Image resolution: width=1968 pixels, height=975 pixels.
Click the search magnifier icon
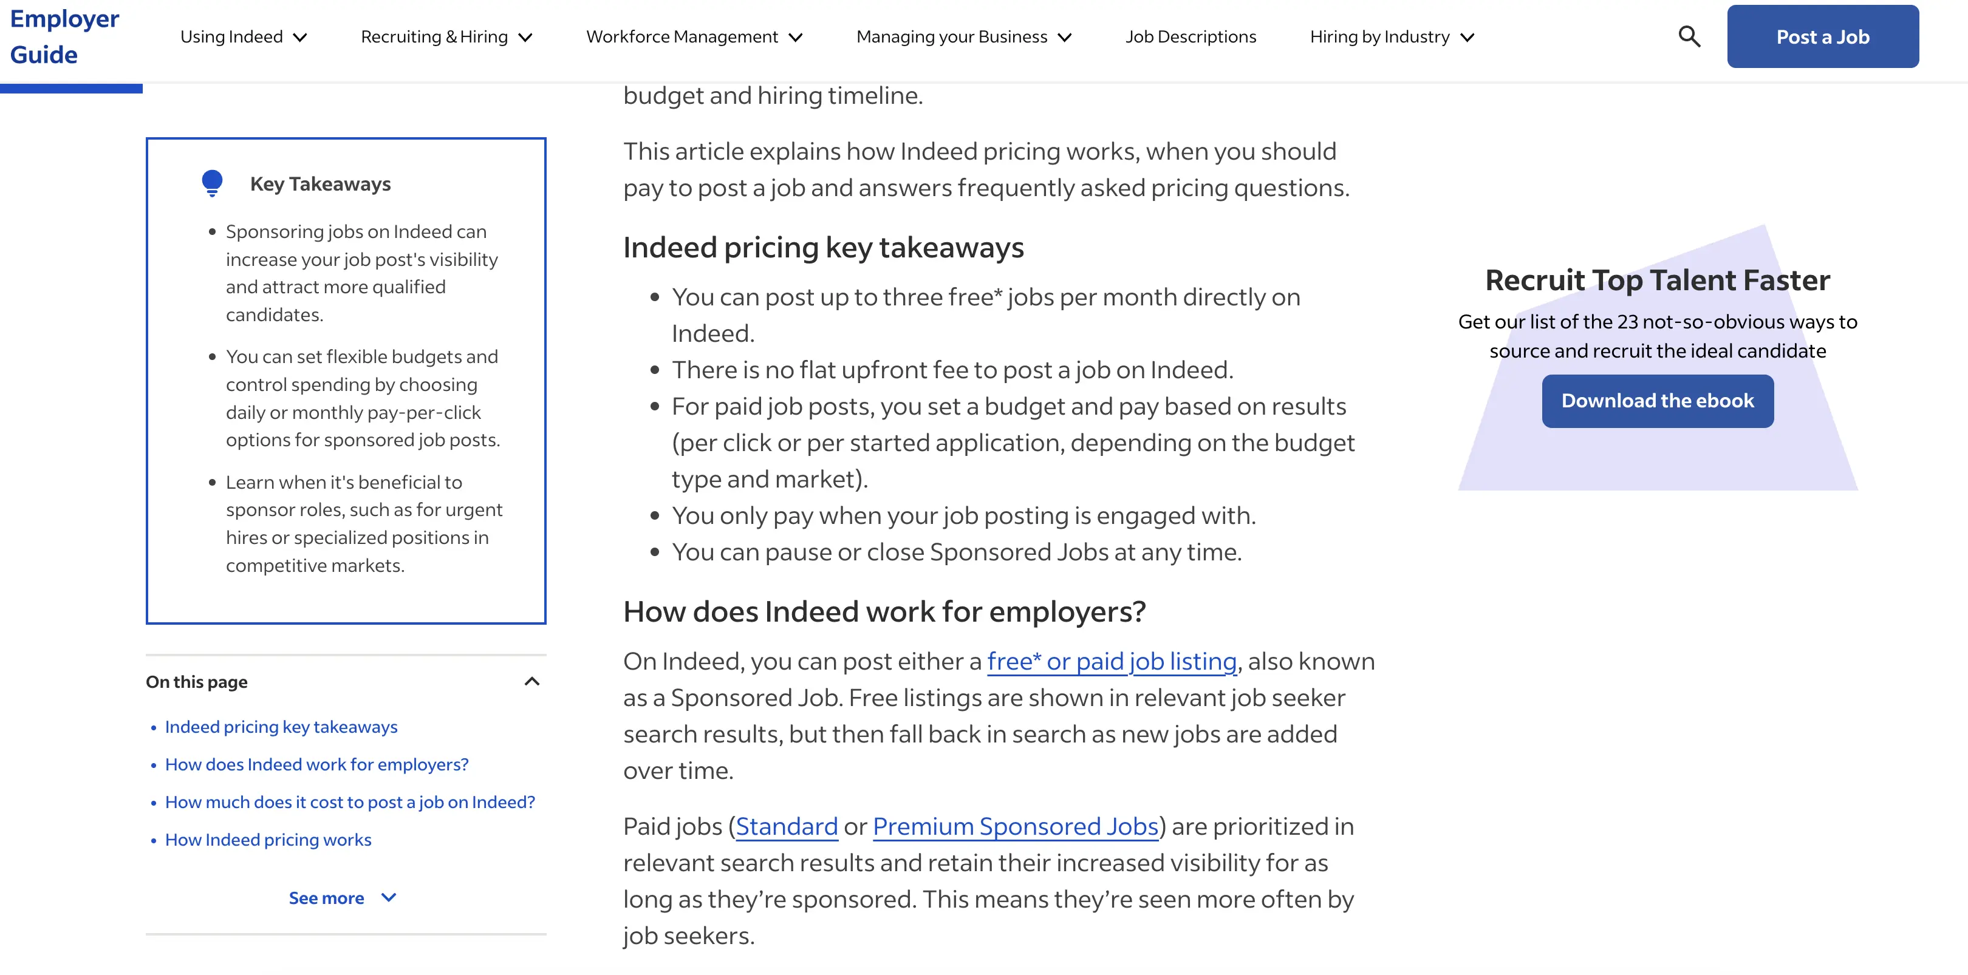tap(1689, 36)
